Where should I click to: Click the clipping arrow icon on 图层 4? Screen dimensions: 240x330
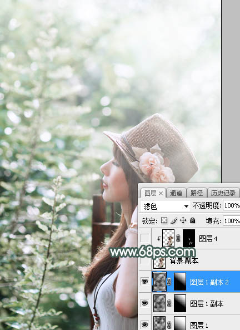point(159,238)
